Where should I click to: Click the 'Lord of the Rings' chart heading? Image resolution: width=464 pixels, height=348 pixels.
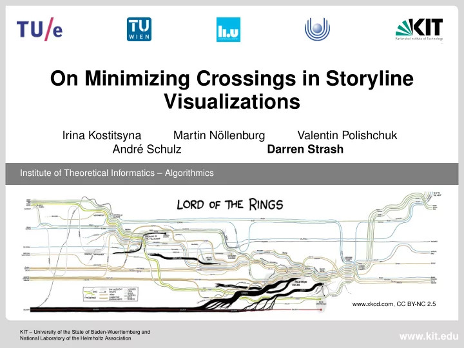[x=230, y=204]
